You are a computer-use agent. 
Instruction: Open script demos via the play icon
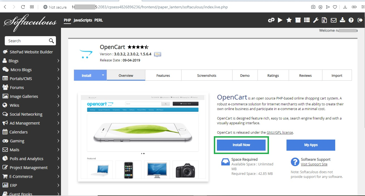280,20
